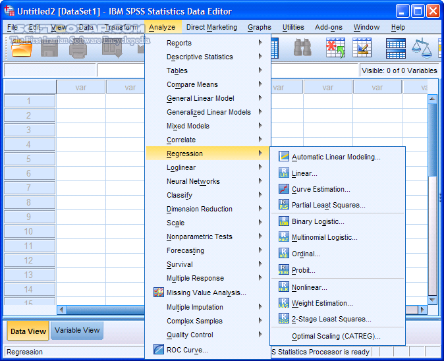Choose Optimal Scaling (CATREG) menu entry

click(x=337, y=336)
